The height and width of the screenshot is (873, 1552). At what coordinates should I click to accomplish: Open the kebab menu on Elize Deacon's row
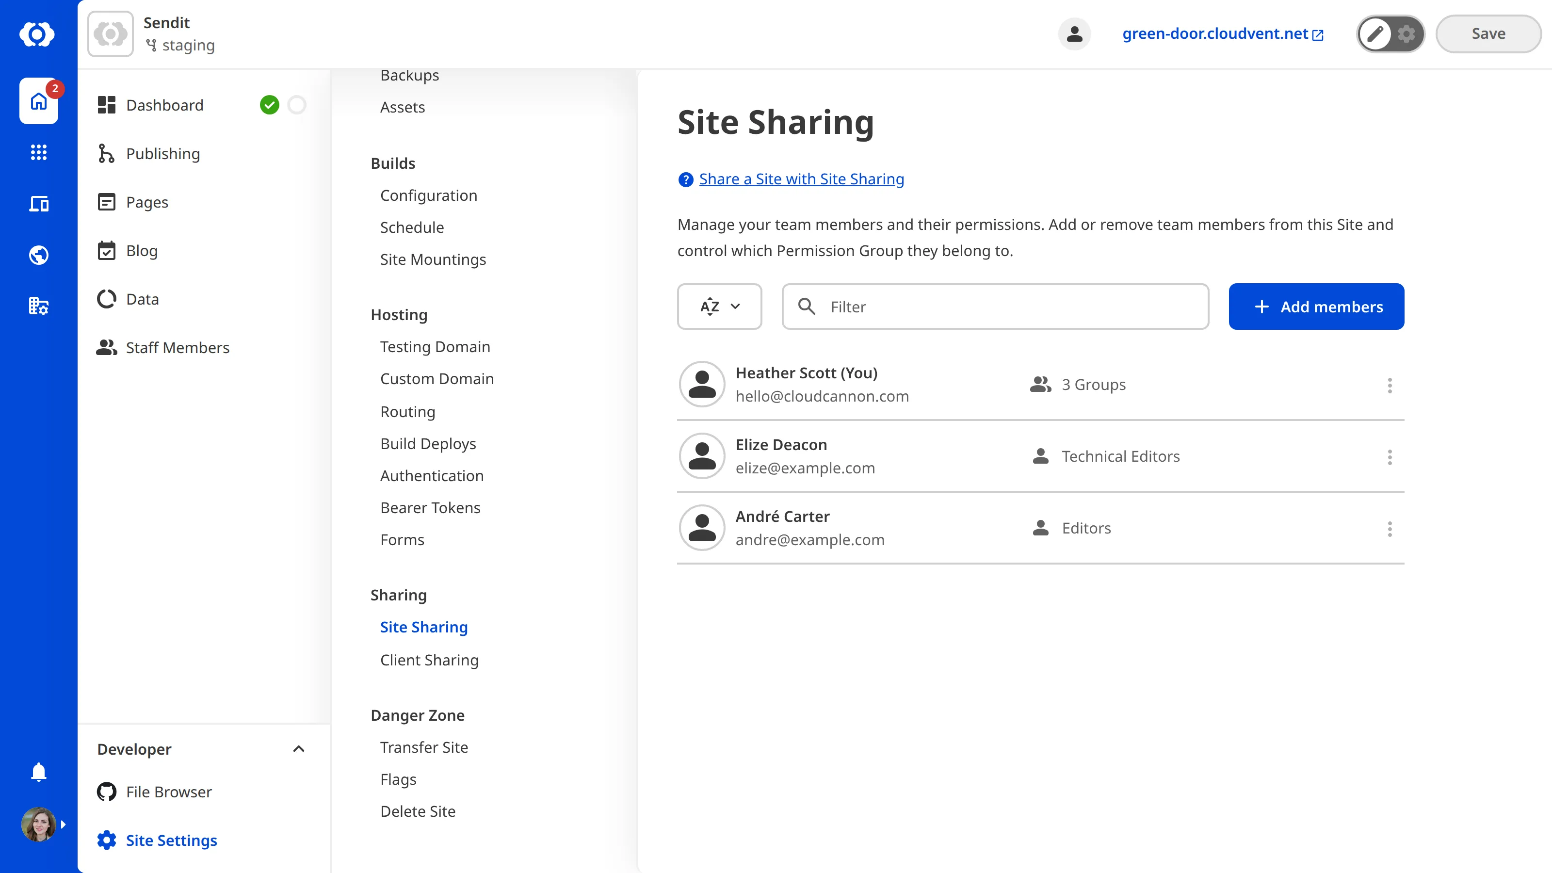(1390, 457)
